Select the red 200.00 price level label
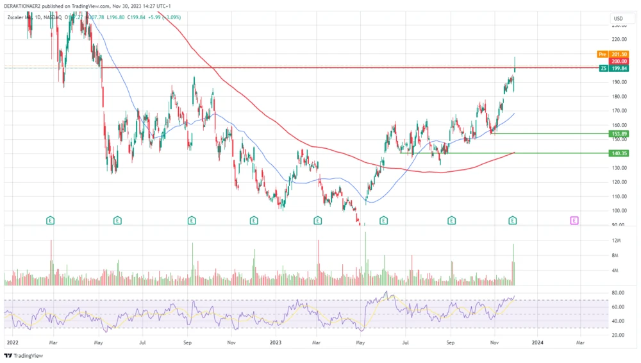This screenshot has height=363, width=641. [x=619, y=61]
